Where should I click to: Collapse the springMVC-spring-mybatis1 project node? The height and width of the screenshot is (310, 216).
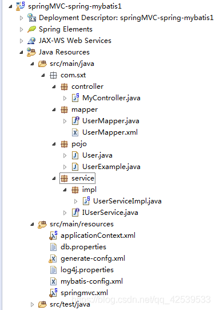point(10,6)
